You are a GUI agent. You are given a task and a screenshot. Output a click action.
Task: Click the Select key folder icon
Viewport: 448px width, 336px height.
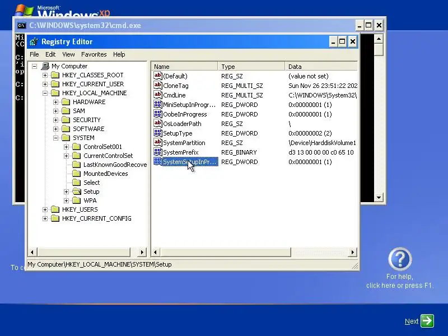coord(77,183)
